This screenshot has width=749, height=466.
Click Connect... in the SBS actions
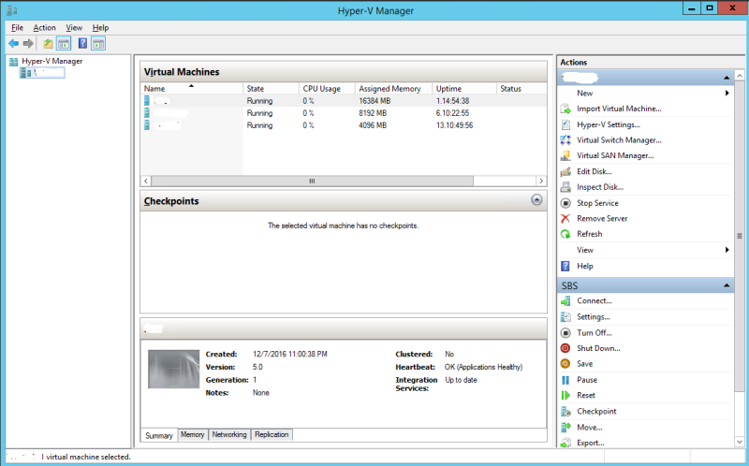point(595,300)
